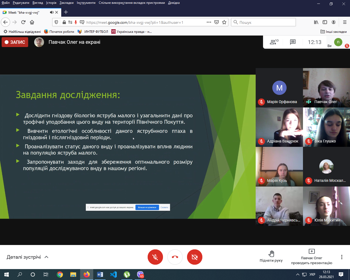Image resolution: width=350 pixels, height=280 pixels.
Task: Turn the camera on with the video button
Action: (x=195, y=257)
